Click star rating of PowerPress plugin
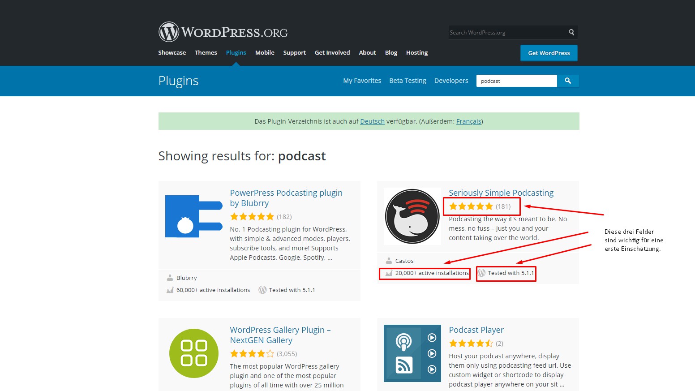Screen dimensions: 695x391 click(x=252, y=217)
